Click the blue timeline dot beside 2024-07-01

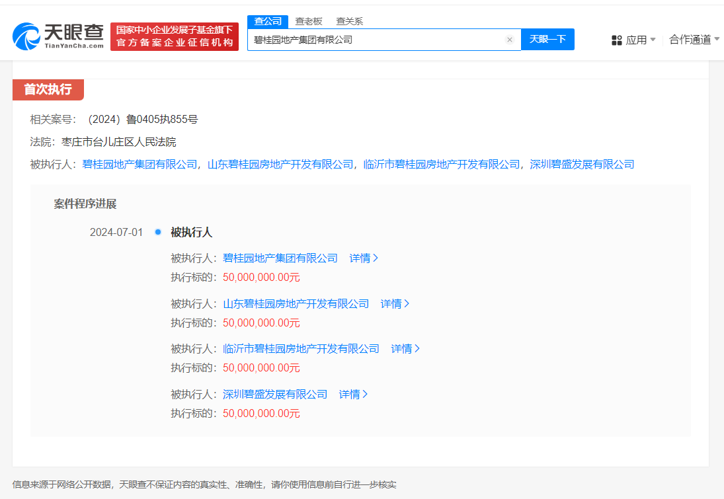(x=157, y=232)
